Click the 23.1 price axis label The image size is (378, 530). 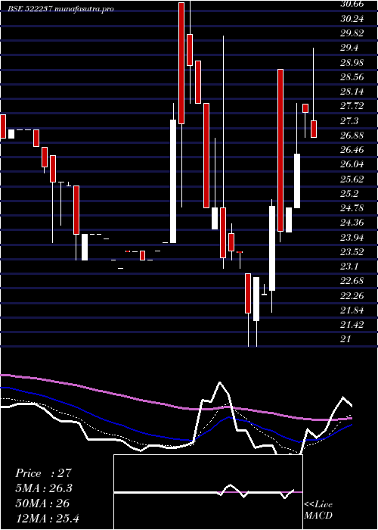349,267
